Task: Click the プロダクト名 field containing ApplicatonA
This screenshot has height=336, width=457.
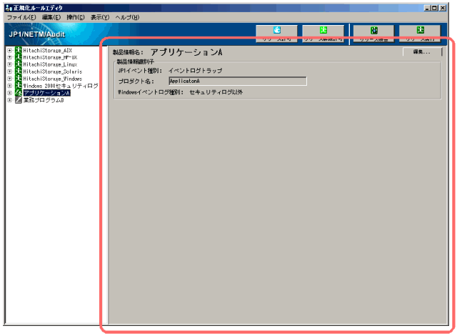Action: pos(238,81)
